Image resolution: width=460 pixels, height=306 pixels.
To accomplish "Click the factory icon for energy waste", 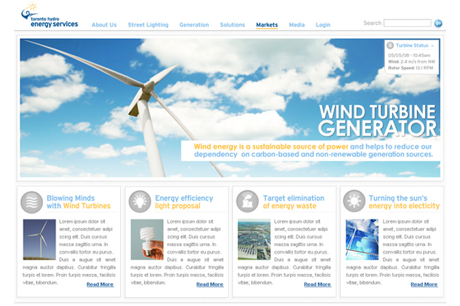I will tap(248, 202).
